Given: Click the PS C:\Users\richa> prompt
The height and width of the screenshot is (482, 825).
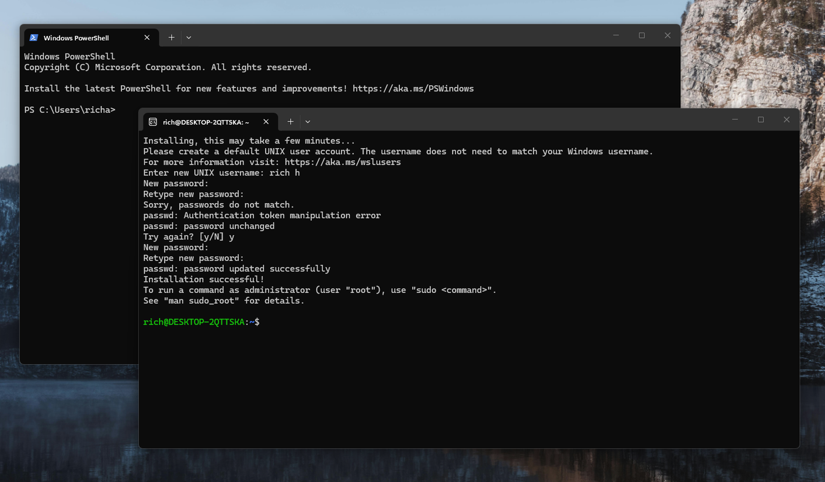Looking at the screenshot, I should pos(69,110).
